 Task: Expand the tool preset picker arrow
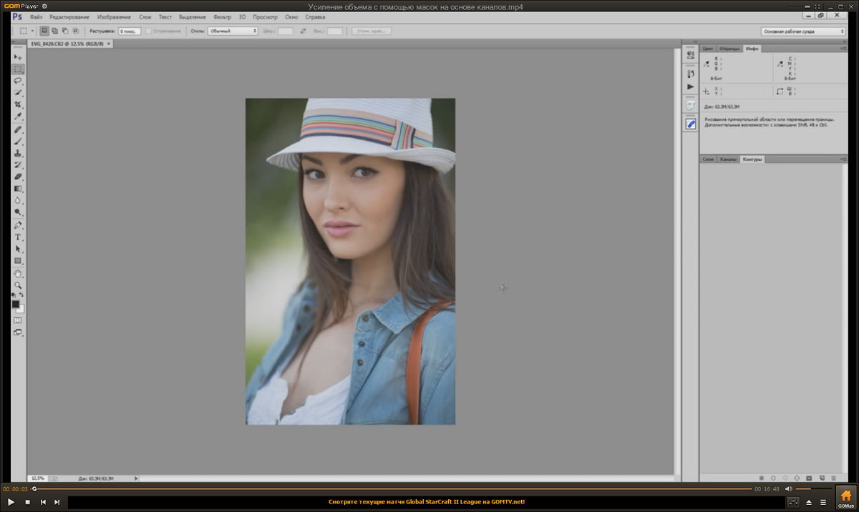[32, 31]
